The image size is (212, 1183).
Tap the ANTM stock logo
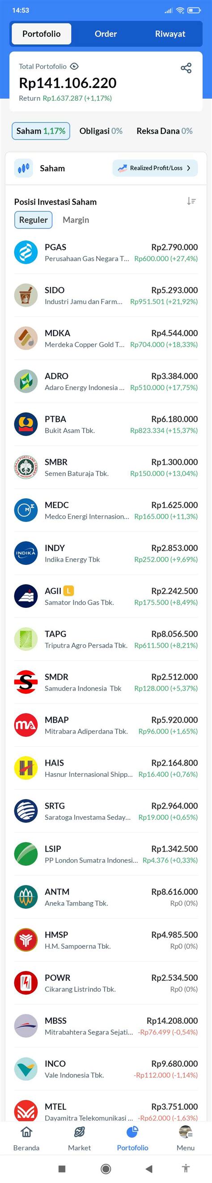(25, 897)
